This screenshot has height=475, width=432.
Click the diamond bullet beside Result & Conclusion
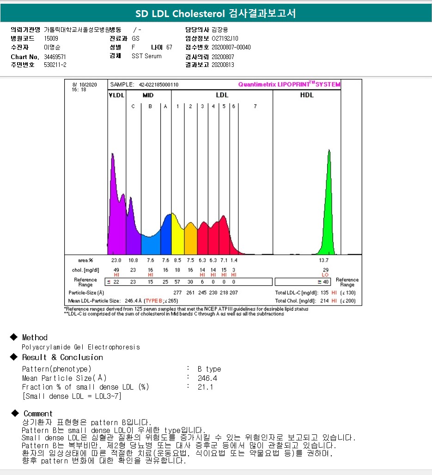14,357
